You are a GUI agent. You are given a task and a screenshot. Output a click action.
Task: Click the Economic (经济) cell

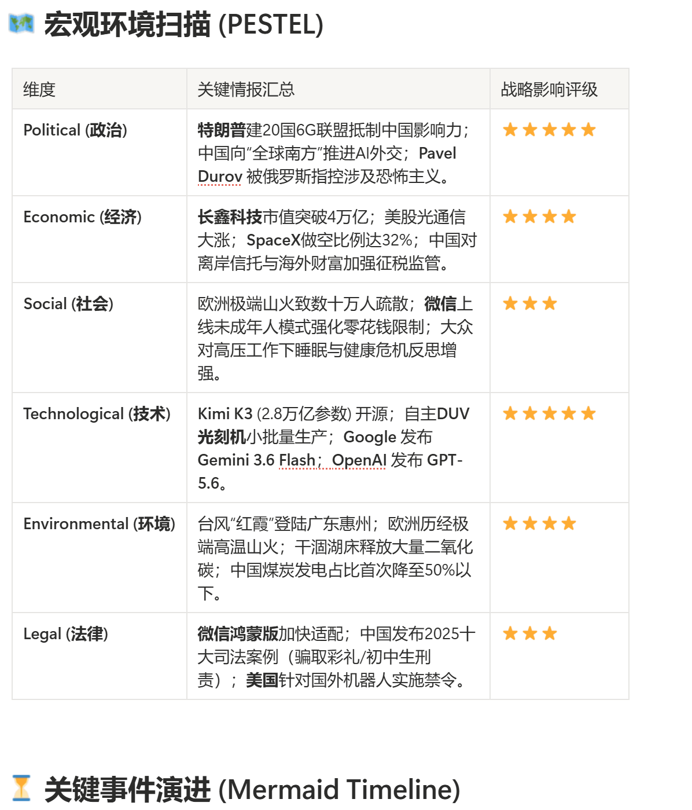(x=100, y=239)
